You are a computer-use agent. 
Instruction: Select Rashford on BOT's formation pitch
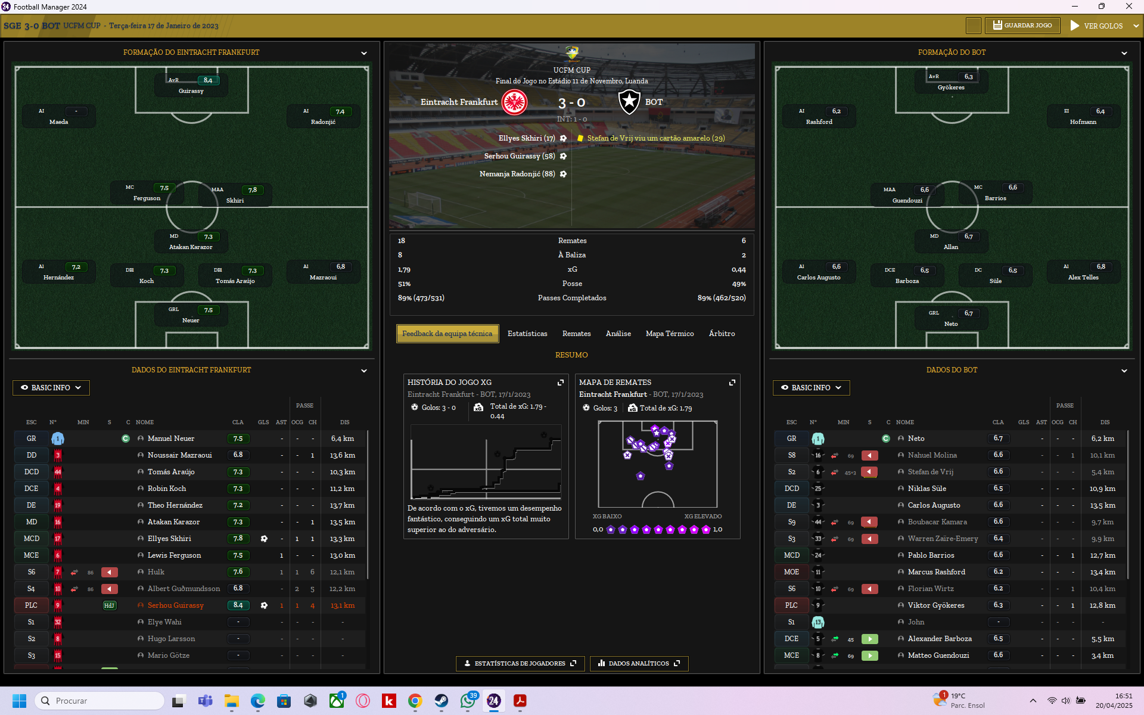[x=819, y=116]
